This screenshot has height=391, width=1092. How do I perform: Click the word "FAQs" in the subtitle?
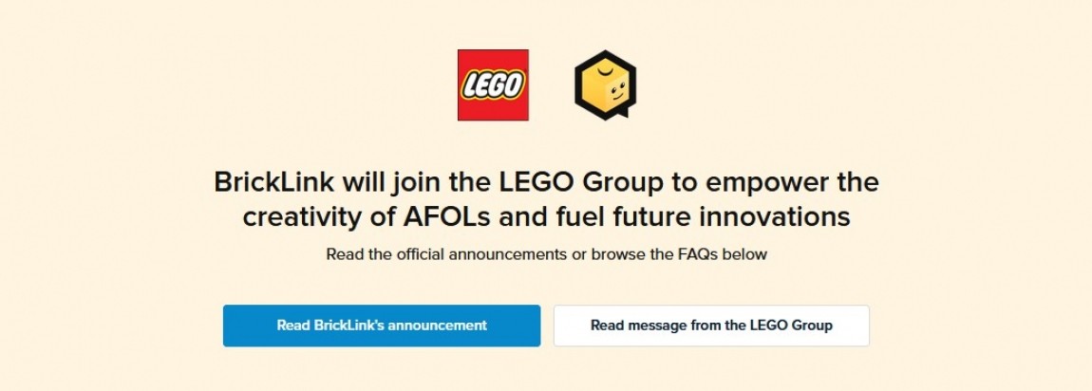pos(705,254)
